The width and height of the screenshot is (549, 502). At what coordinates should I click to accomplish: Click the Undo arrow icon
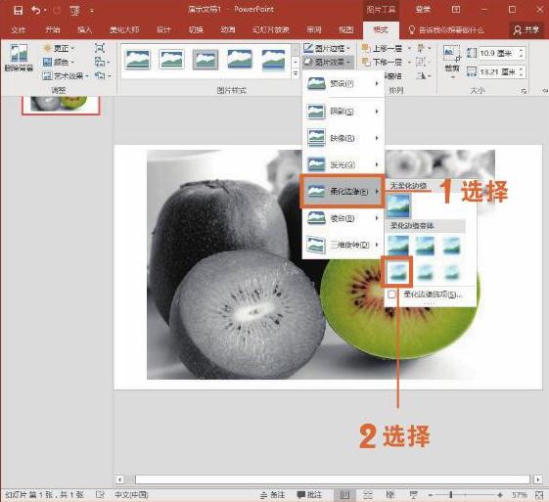click(35, 10)
